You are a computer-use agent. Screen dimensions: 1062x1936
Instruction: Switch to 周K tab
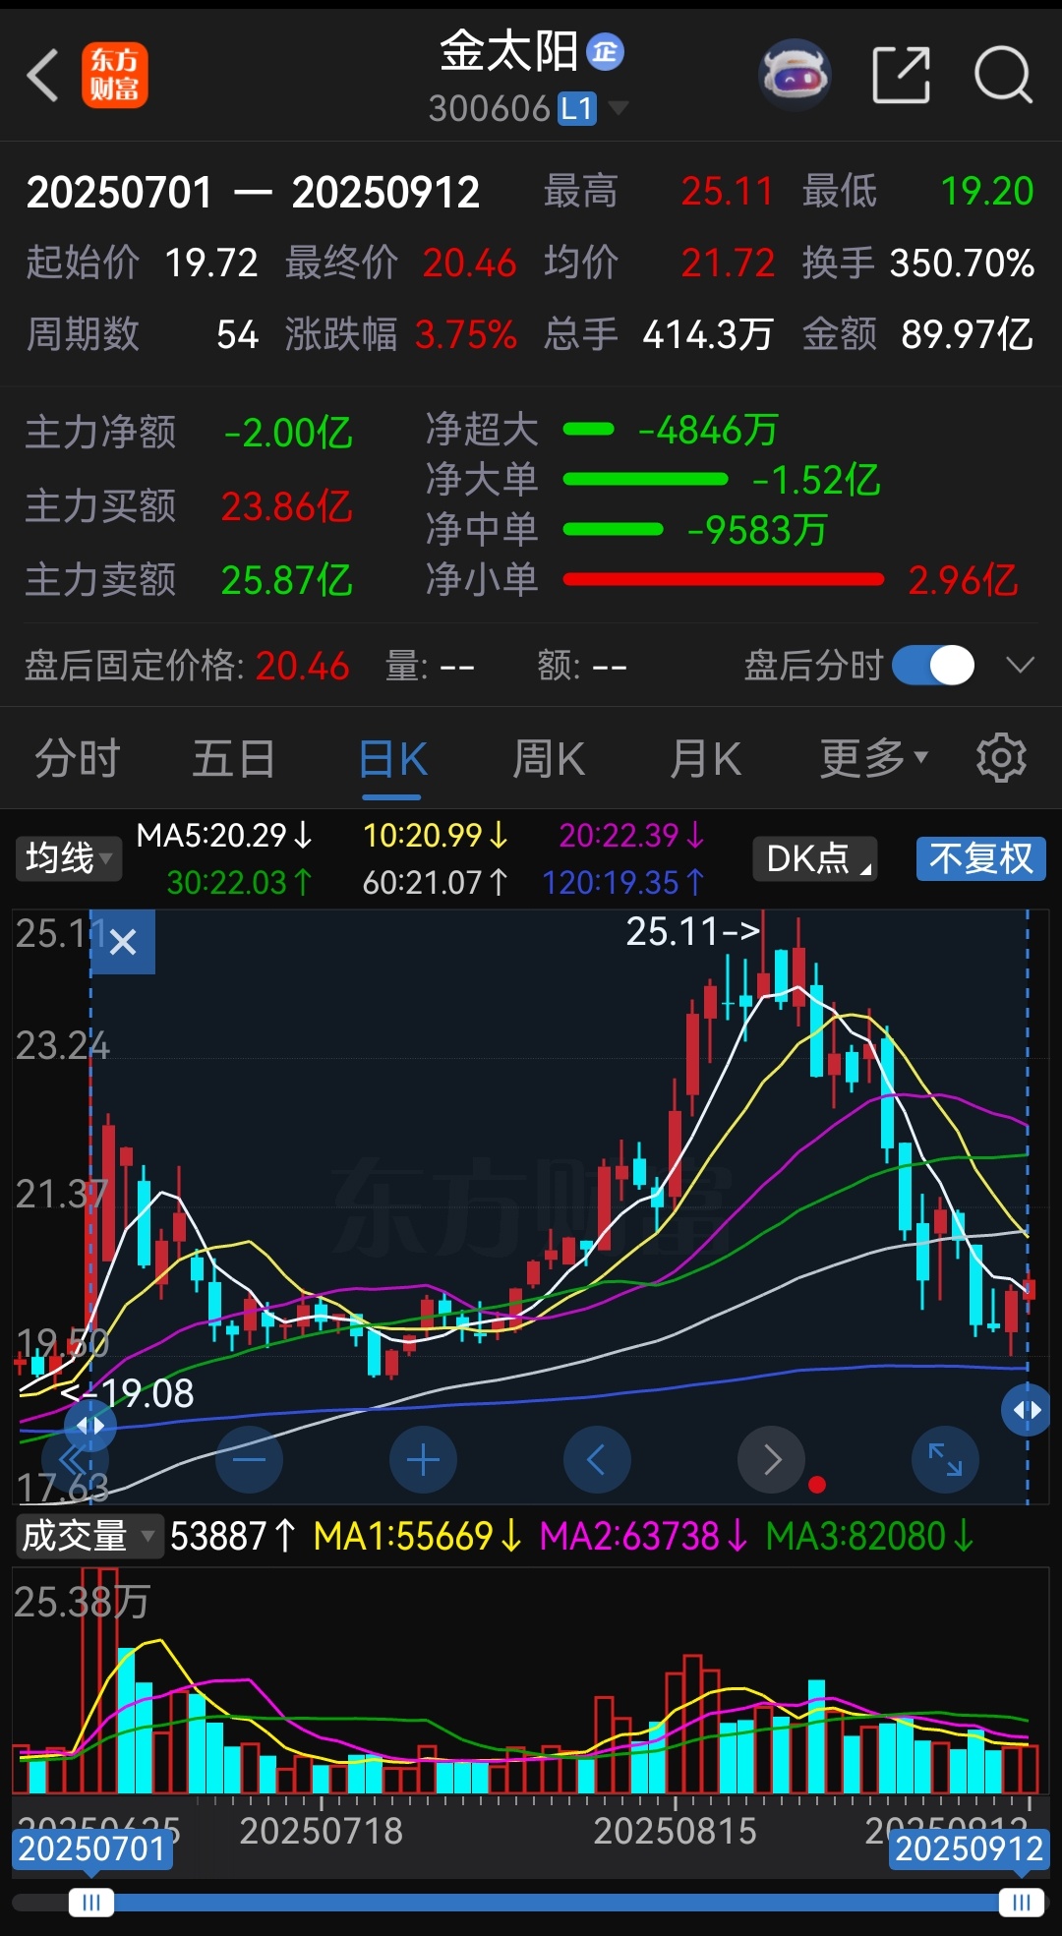point(549,758)
